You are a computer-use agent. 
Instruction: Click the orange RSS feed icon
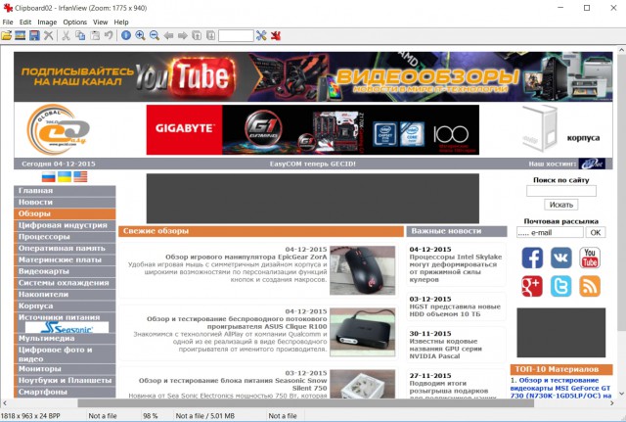coord(590,286)
